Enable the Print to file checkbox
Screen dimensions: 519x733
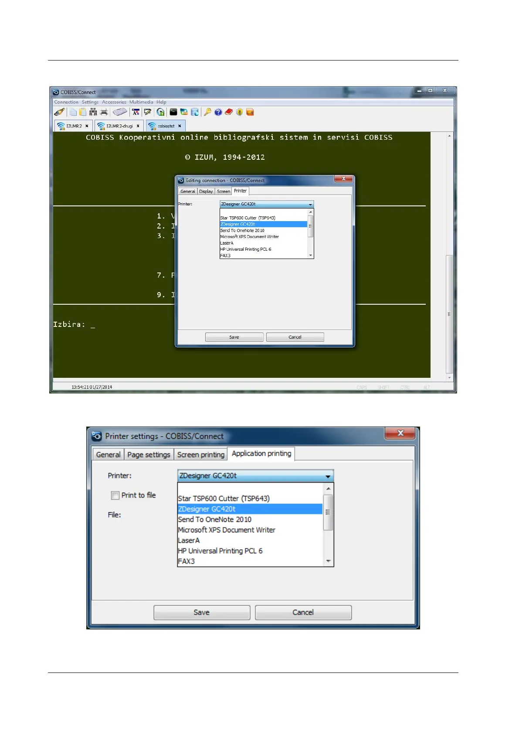[x=115, y=495]
